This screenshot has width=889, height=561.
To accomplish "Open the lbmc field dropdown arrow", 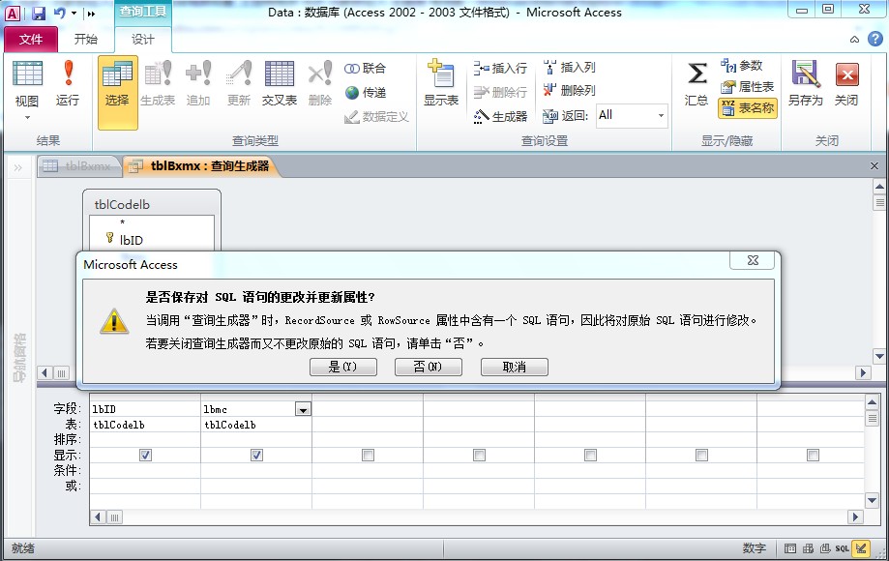I will pos(304,409).
